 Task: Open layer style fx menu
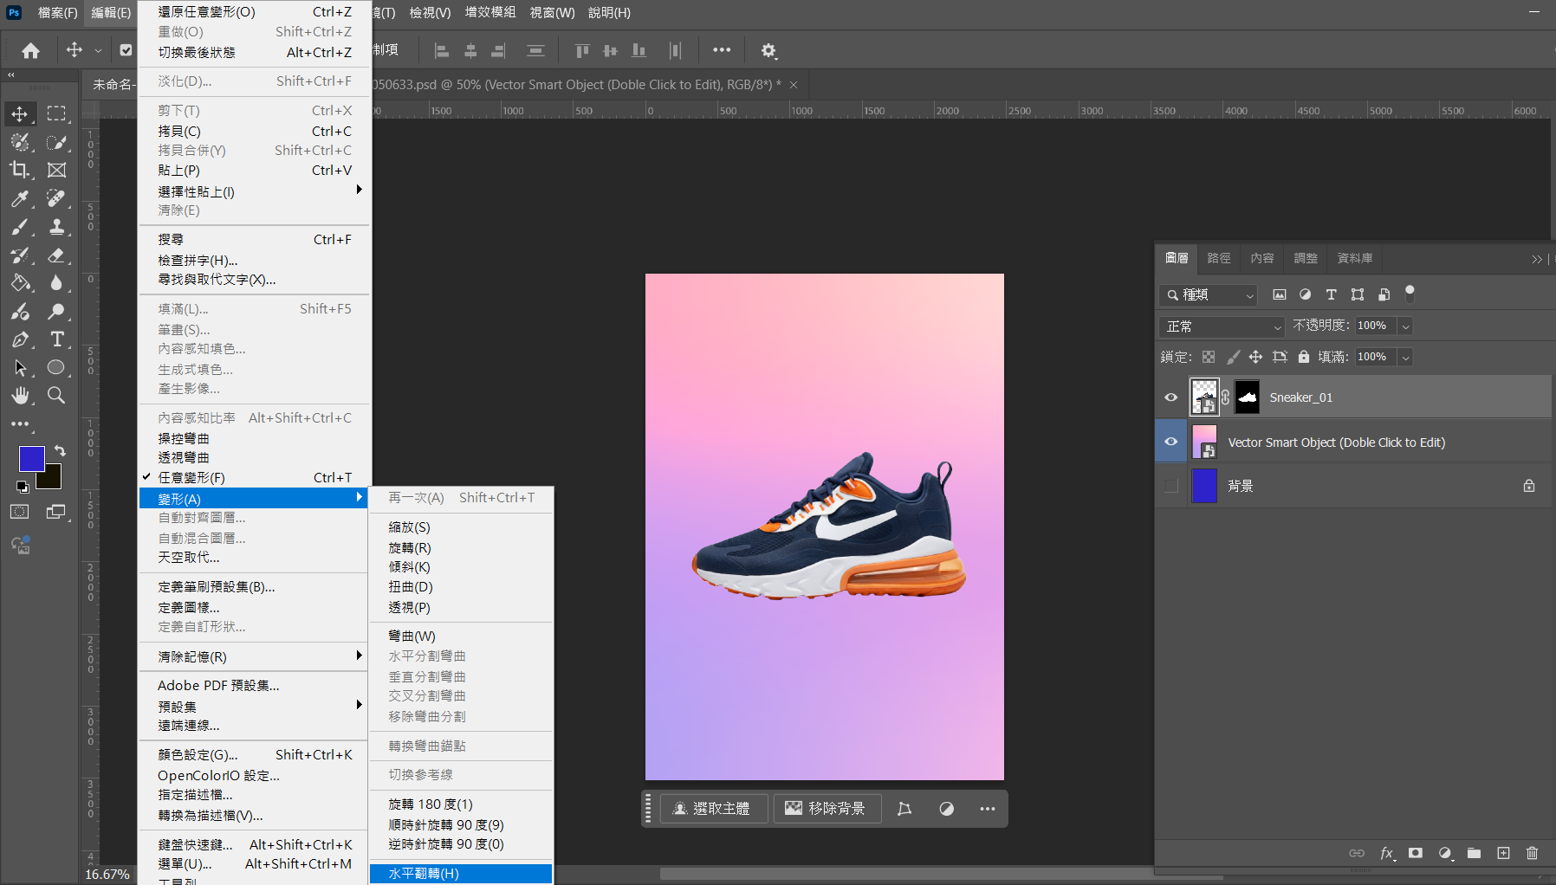pyautogui.click(x=1386, y=853)
